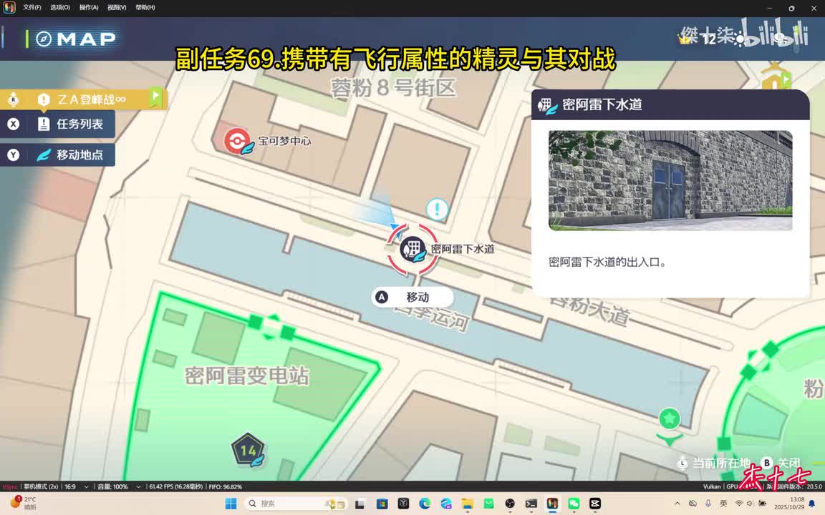Viewport: 825px width, 515px height.
Task: Open Microsoft Store from taskbar
Action: [382, 504]
